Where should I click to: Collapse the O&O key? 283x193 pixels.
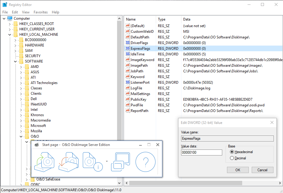21,136
